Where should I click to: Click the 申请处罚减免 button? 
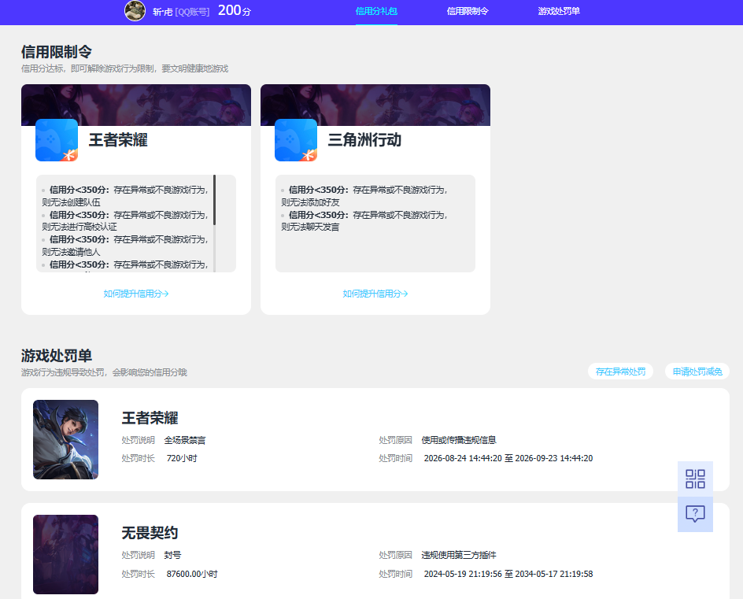coord(697,372)
